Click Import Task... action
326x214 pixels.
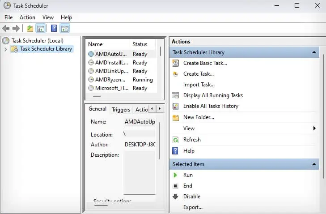(199, 85)
